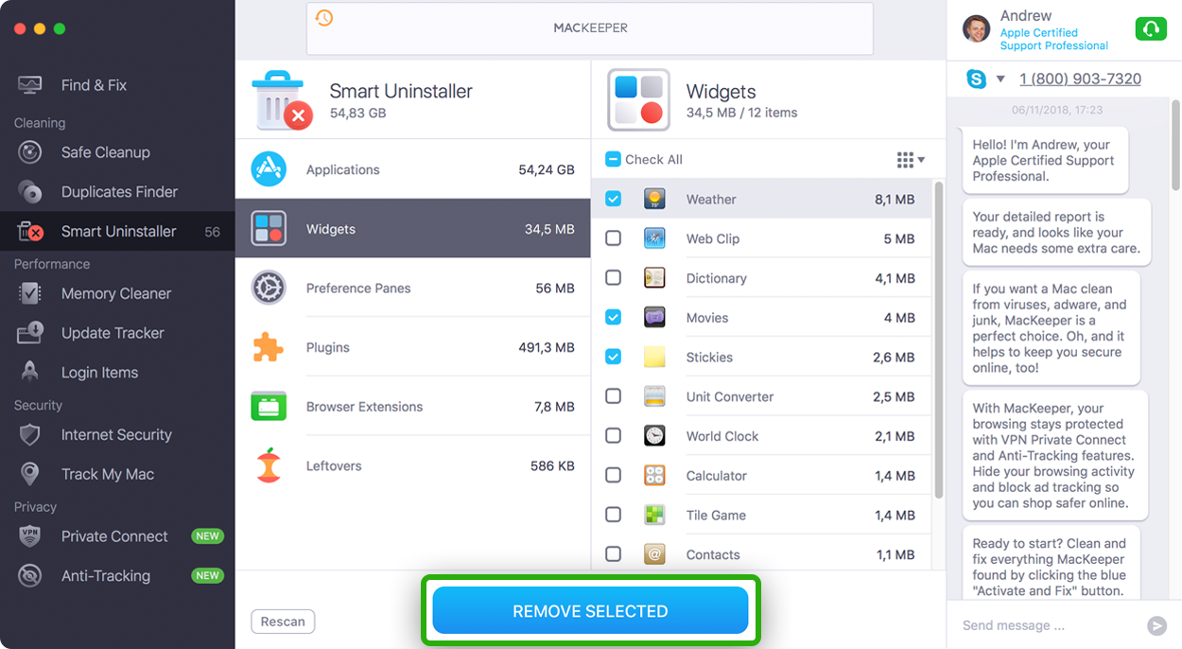Screen dimensions: 1182x649
Task: Open Safe Cleanup from the sidebar
Action: point(117,152)
